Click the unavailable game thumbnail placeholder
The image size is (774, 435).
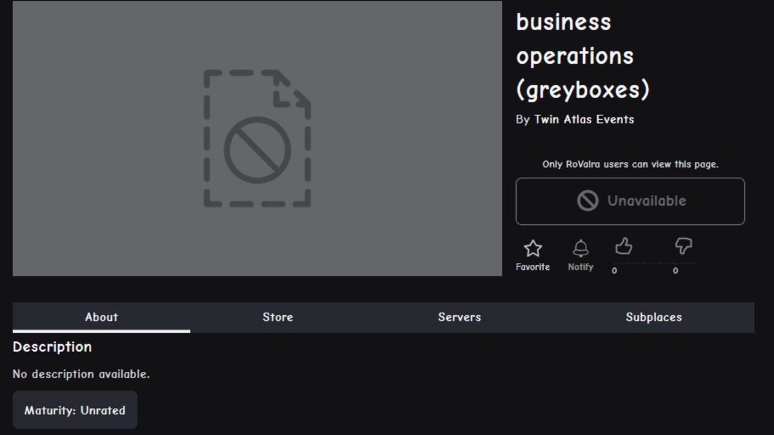click(x=257, y=139)
